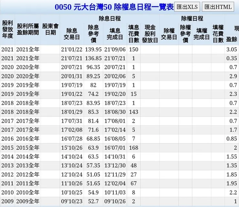The image size is (239, 207).
Task: Select the dividend value 3.05
Action: point(232,50)
